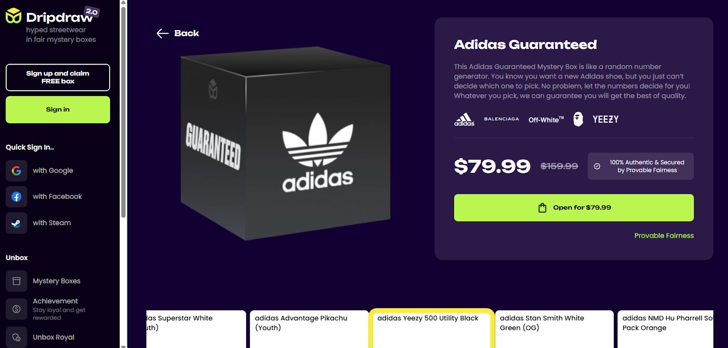Image resolution: width=728 pixels, height=348 pixels.
Task: Open Mystery Boxes from sidebar icon
Action: (16, 281)
